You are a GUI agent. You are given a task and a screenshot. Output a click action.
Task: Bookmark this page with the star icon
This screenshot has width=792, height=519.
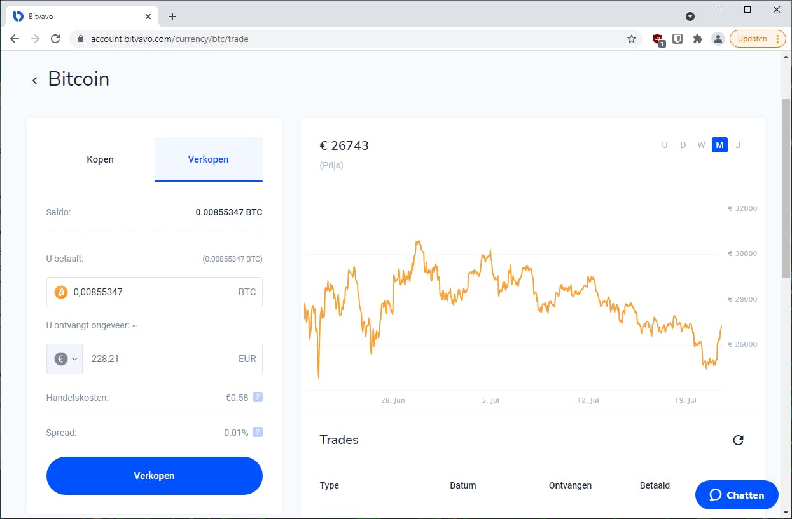pyautogui.click(x=632, y=39)
